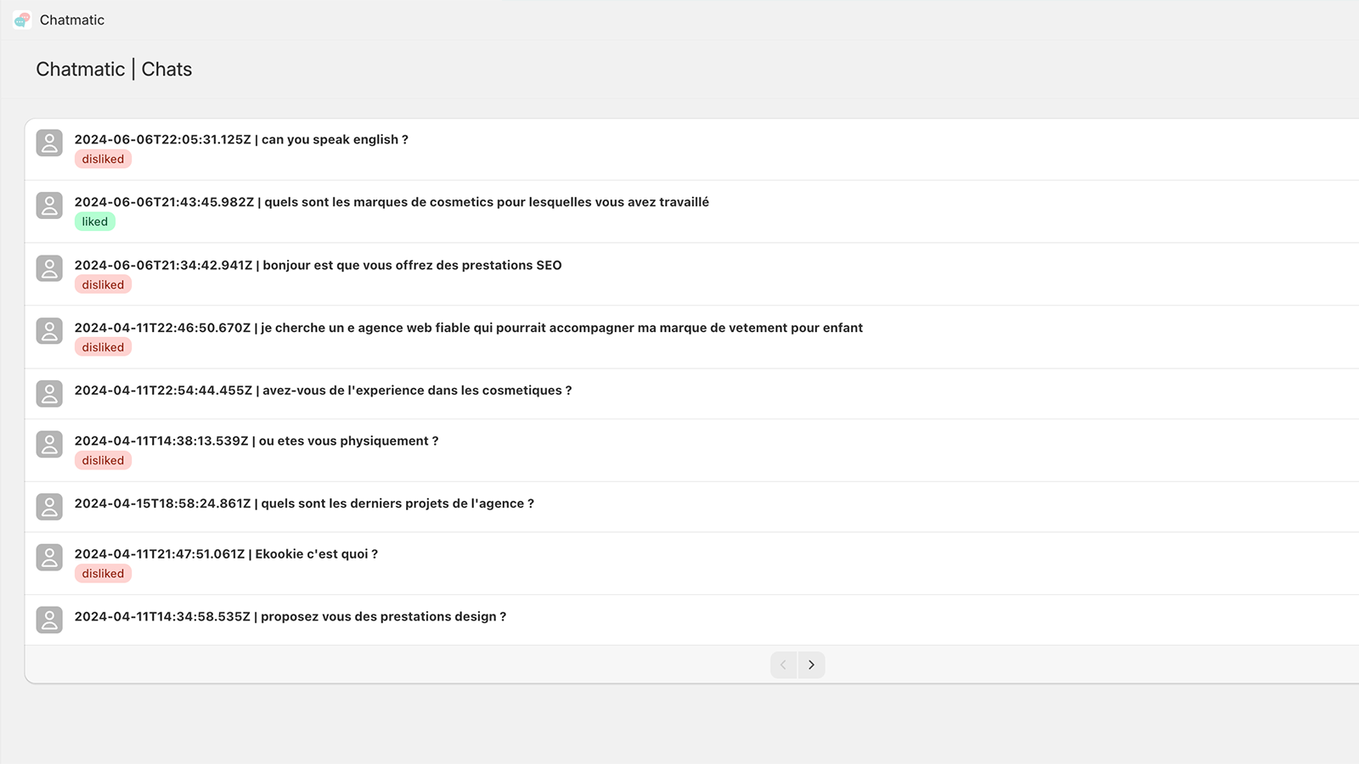Open chat 'ou etes vous physiquement ?'
This screenshot has height=764, width=1359.
(x=257, y=441)
